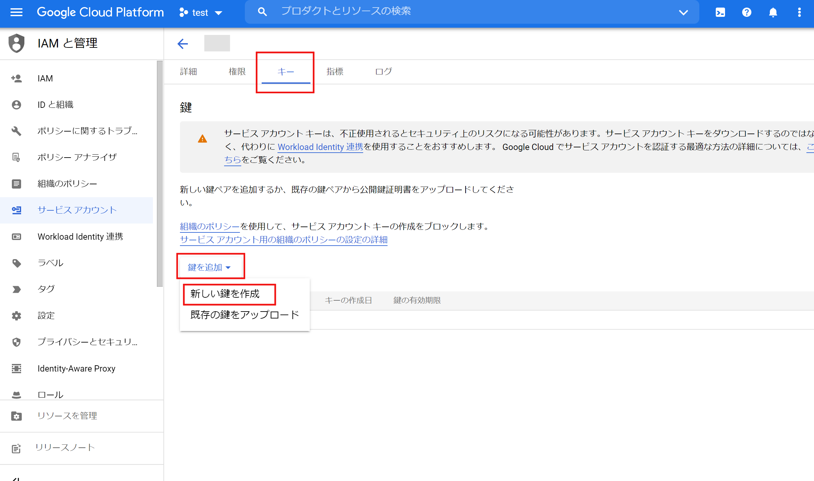Viewport: 814px width, 481px height.
Task: Activate Cloud Shell icon
Action: pos(720,13)
